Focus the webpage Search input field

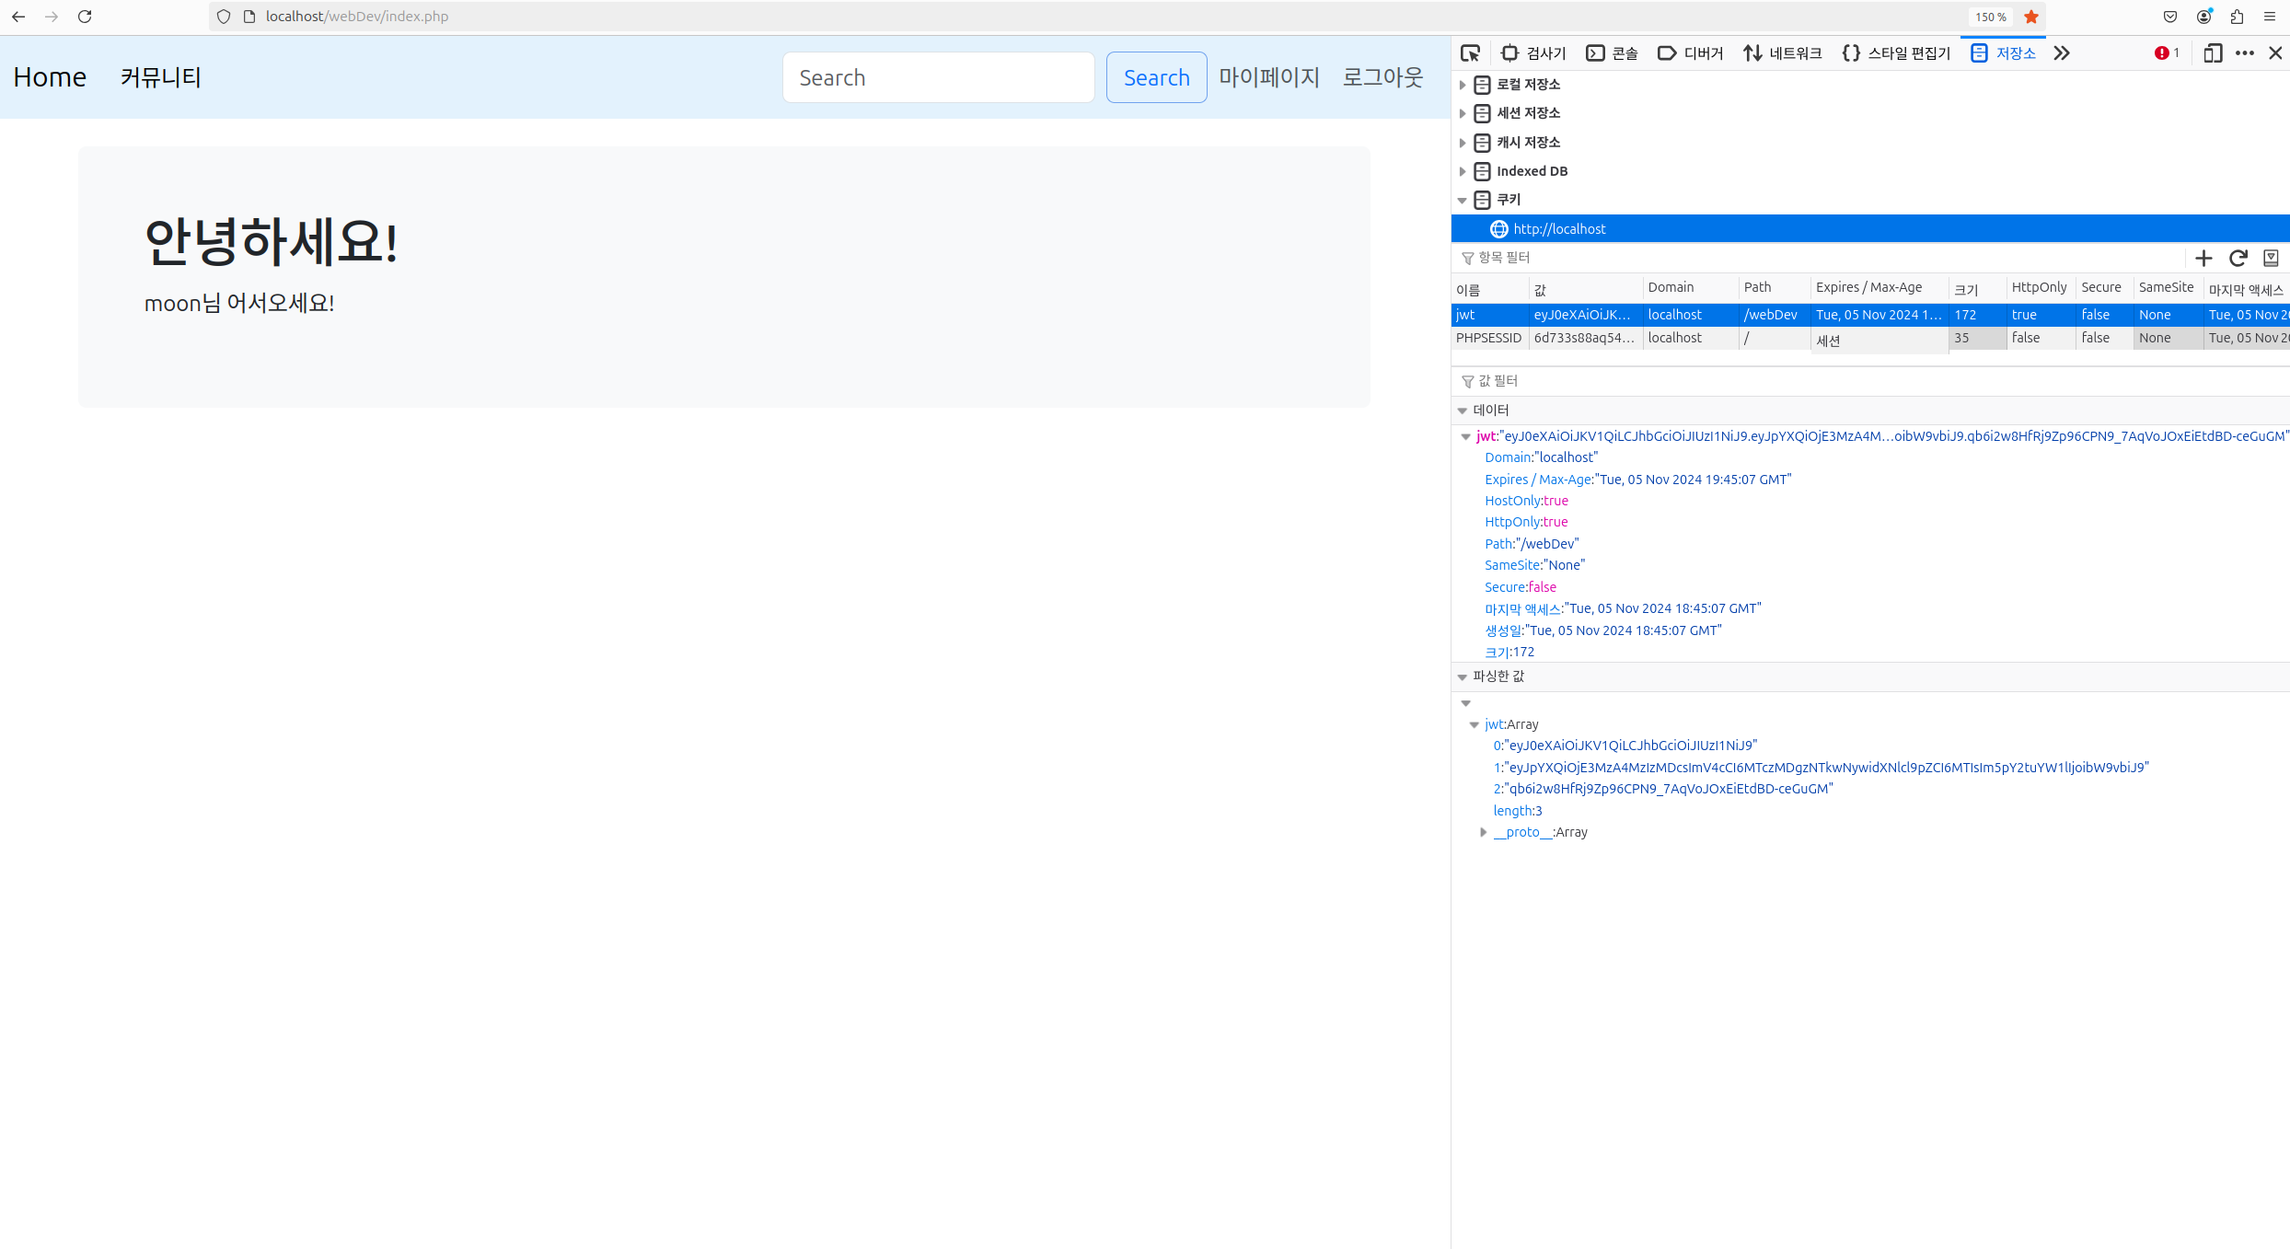point(938,77)
